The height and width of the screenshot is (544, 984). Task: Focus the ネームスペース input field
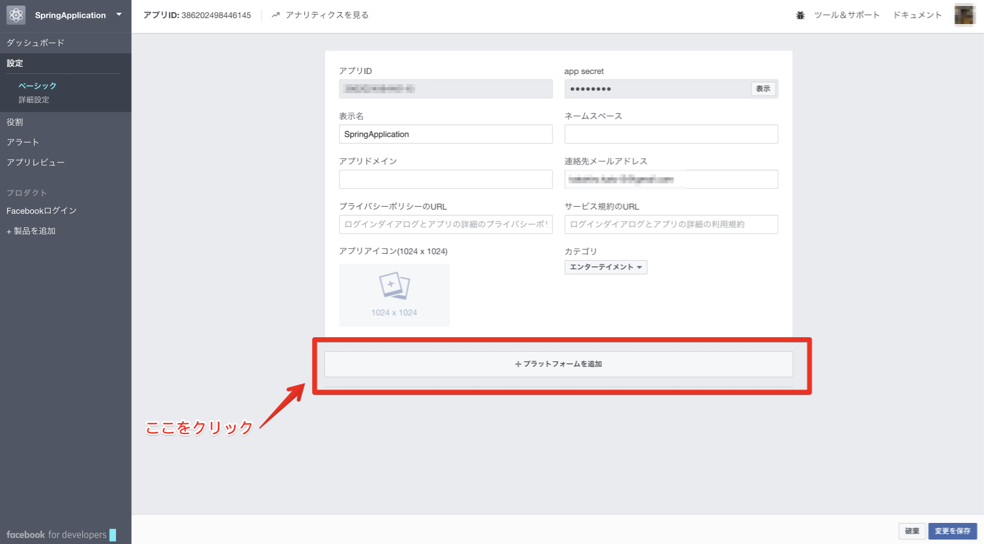click(x=671, y=134)
